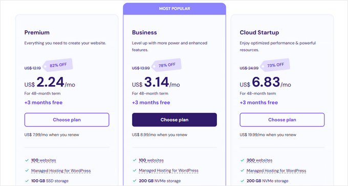Image resolution: width=348 pixels, height=186 pixels.
Task: Click the US$ 3.14/mo price
Action: [156, 82]
